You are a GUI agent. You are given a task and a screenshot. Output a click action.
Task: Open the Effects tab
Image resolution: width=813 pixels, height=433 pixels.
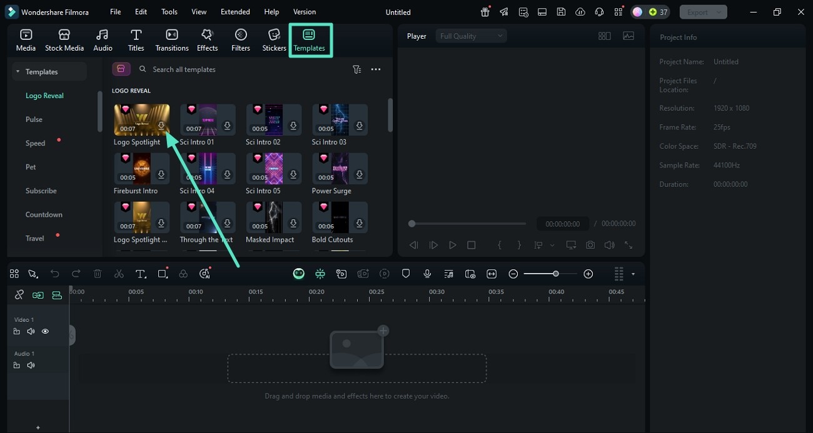coord(207,41)
